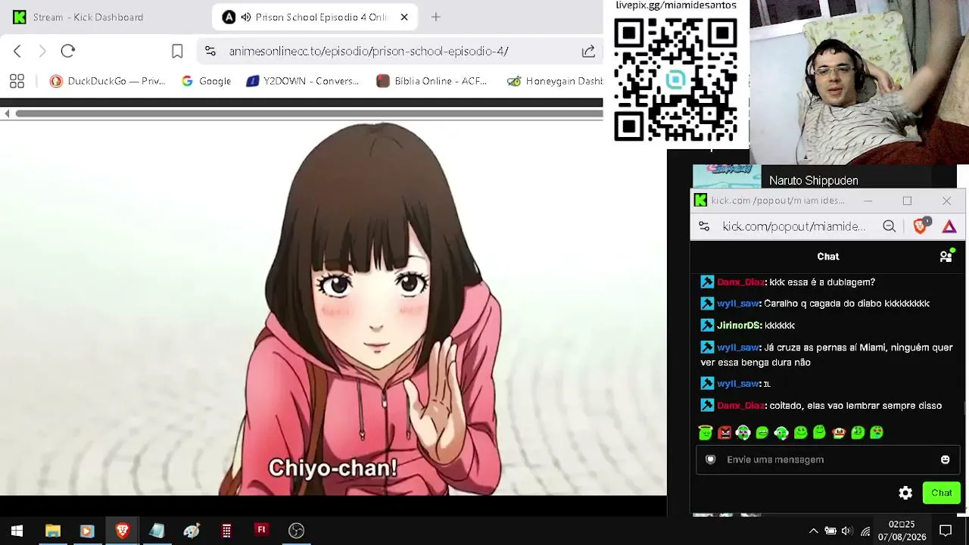Switch to OBS Studio in the taskbar
This screenshot has width=969, height=545.
point(296,531)
